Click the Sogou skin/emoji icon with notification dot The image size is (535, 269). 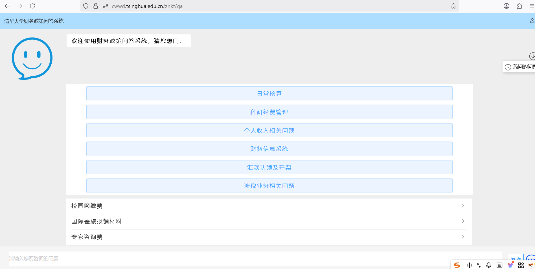click(510, 264)
